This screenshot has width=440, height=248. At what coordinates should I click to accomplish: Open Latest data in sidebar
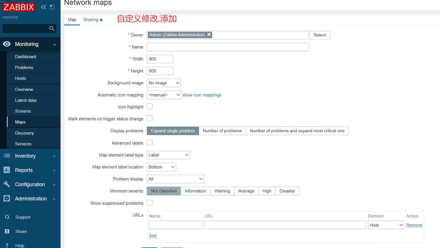click(34, 100)
